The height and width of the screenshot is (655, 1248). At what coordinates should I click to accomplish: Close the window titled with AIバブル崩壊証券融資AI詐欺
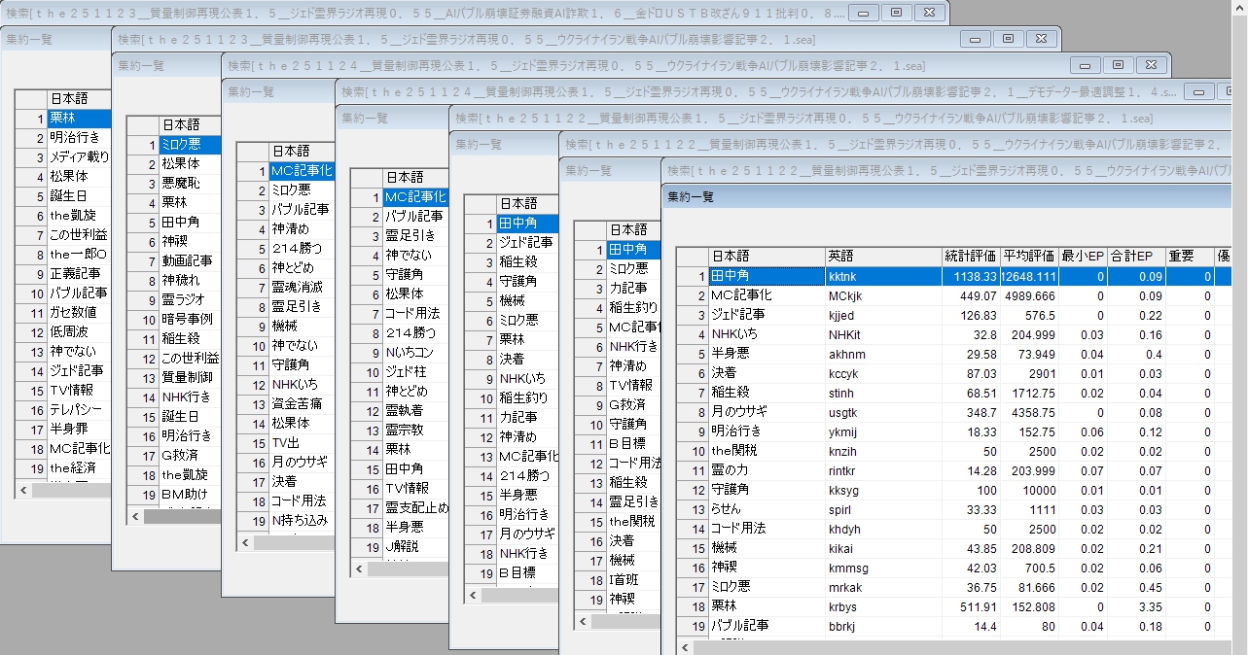(929, 13)
